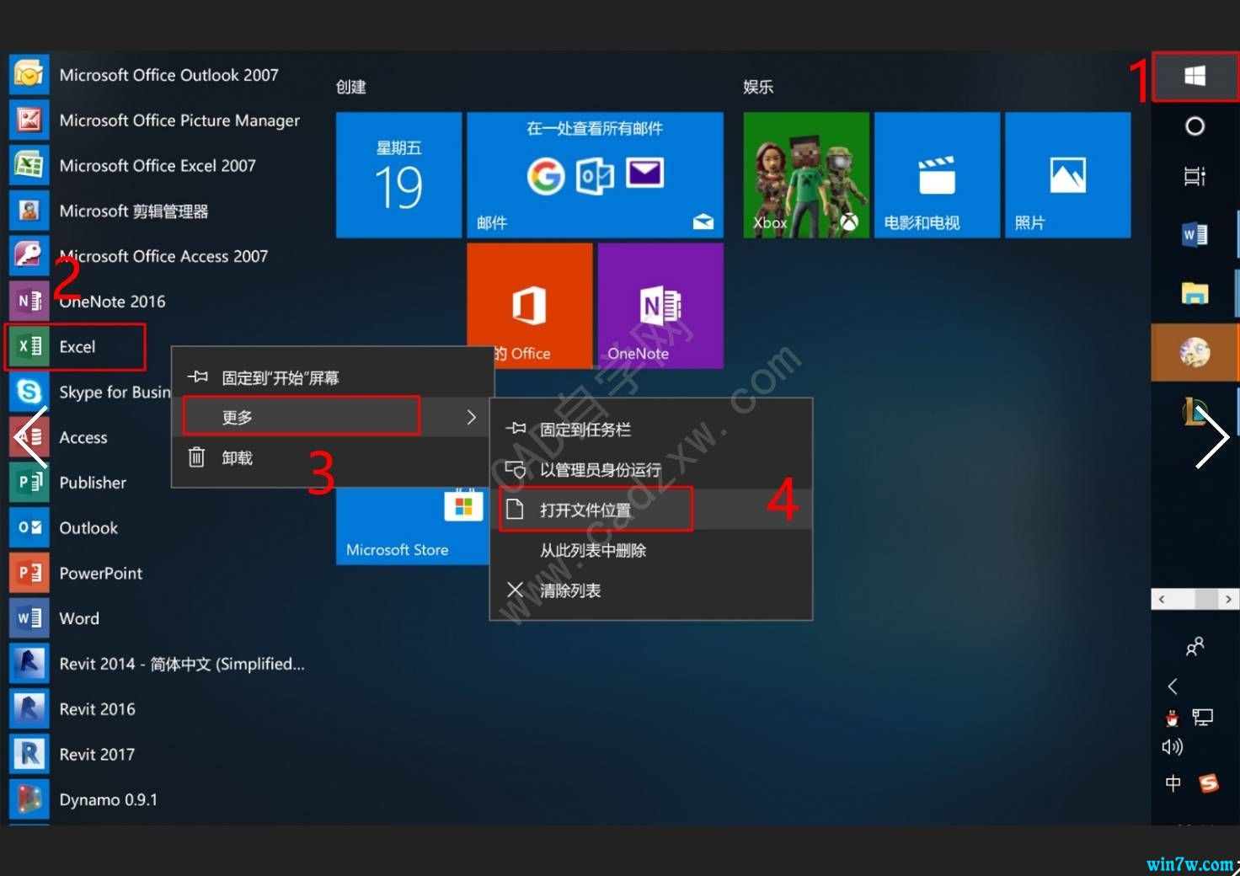Launch the Publisher app icon
The width and height of the screenshot is (1240, 876).
coord(29,483)
